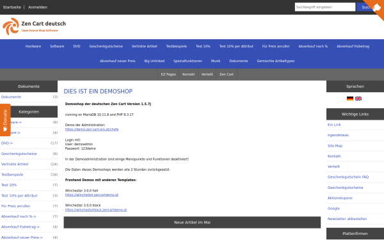Open Kontakt under Wichtige Links
The height and width of the screenshot is (240, 384).
point(334,156)
